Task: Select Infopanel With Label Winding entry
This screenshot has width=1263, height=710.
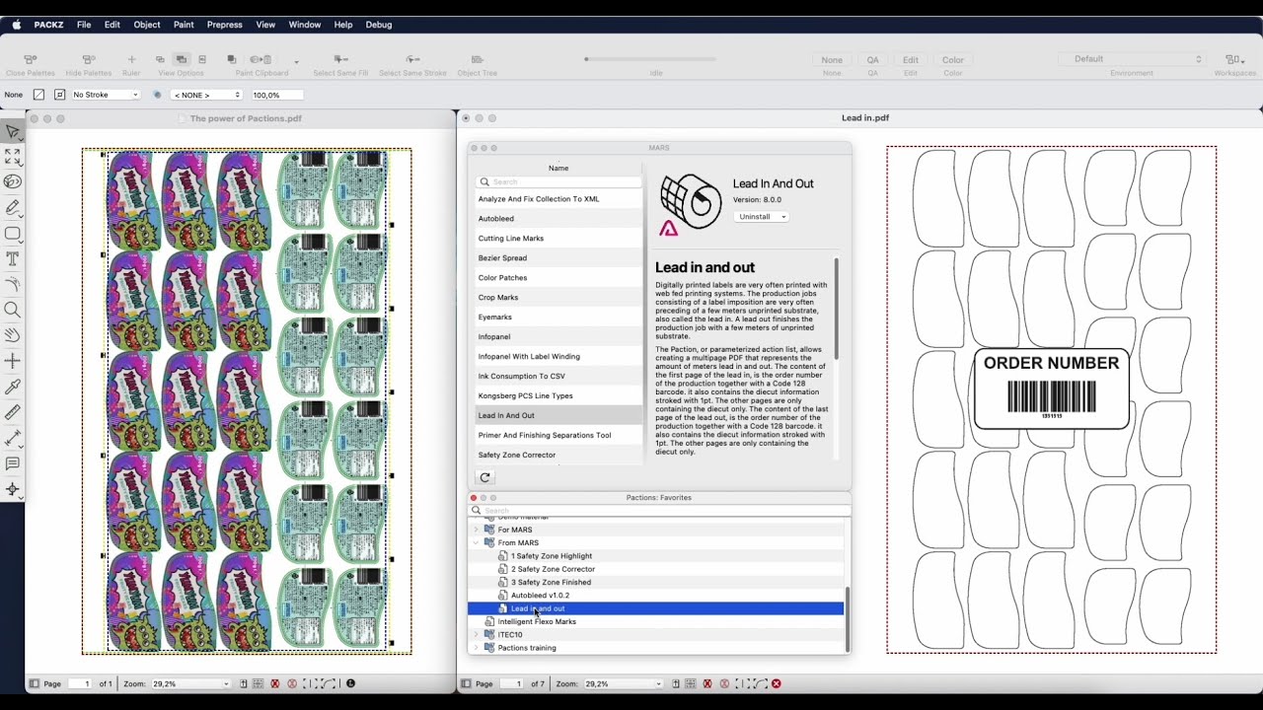Action: click(558, 356)
